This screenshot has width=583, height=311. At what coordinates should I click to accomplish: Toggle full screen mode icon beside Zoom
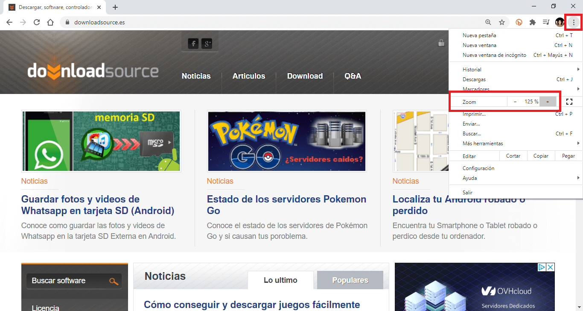coord(569,102)
